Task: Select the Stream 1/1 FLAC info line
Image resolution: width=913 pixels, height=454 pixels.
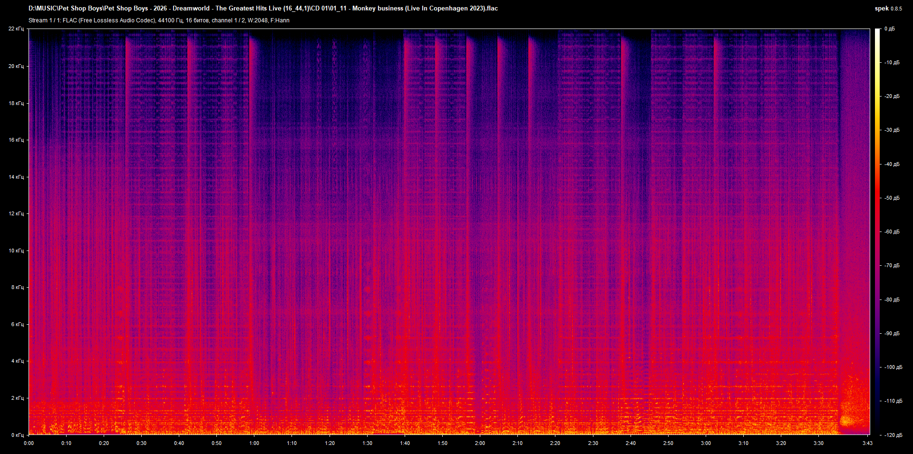Action: pyautogui.click(x=159, y=20)
